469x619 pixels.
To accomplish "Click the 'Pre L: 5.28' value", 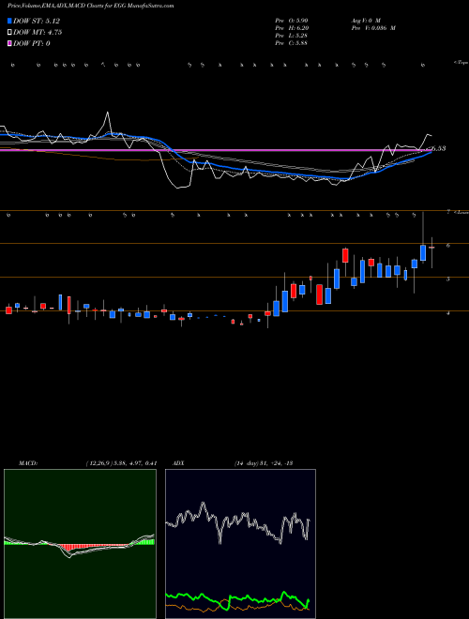I will tap(292, 35).
